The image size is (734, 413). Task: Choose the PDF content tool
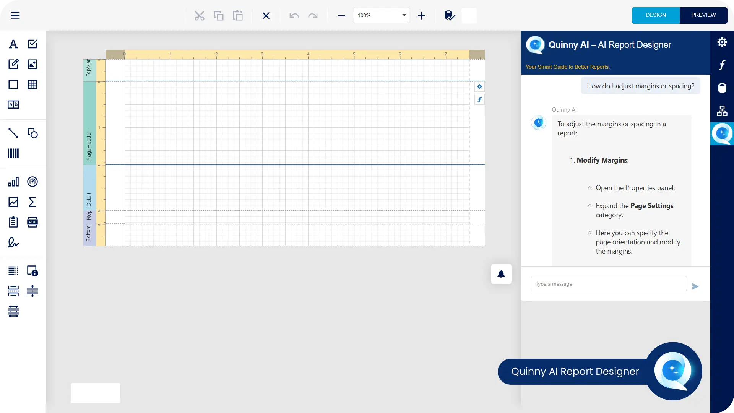[x=32, y=222]
